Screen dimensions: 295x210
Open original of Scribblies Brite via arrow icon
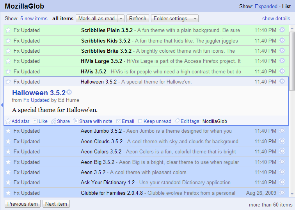tap(282, 50)
